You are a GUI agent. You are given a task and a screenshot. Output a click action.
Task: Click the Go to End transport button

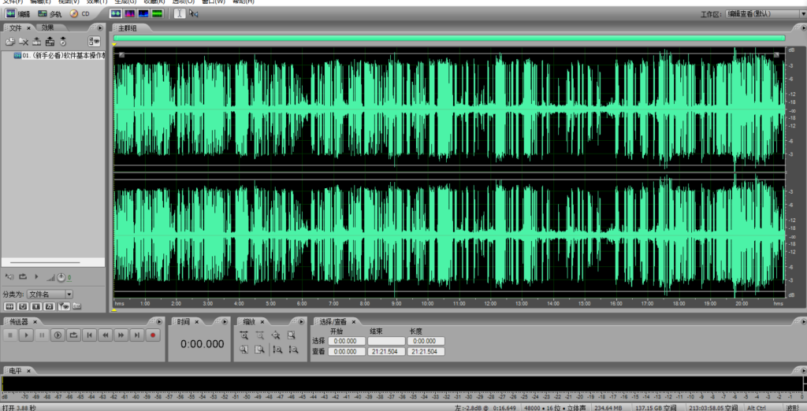point(136,335)
